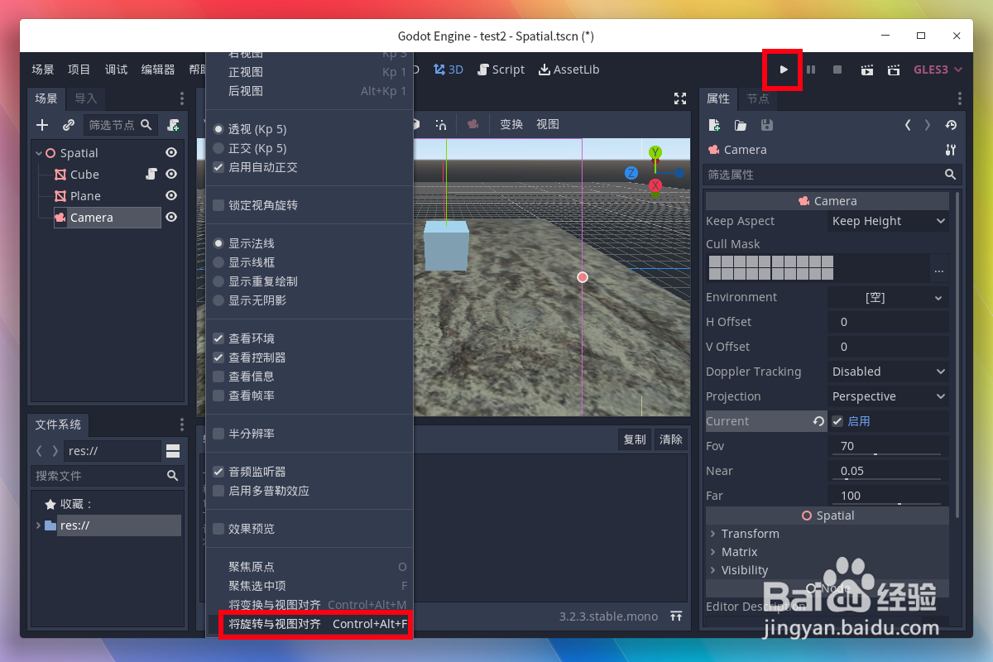
Task: Go to previous edited object in inspector
Action: click(908, 125)
